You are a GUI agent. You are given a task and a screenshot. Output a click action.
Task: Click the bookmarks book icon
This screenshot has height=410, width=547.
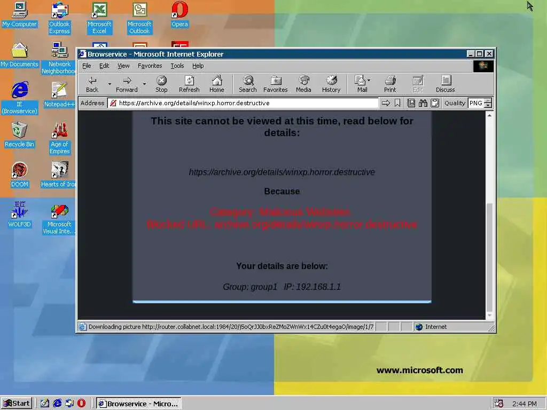pos(411,103)
